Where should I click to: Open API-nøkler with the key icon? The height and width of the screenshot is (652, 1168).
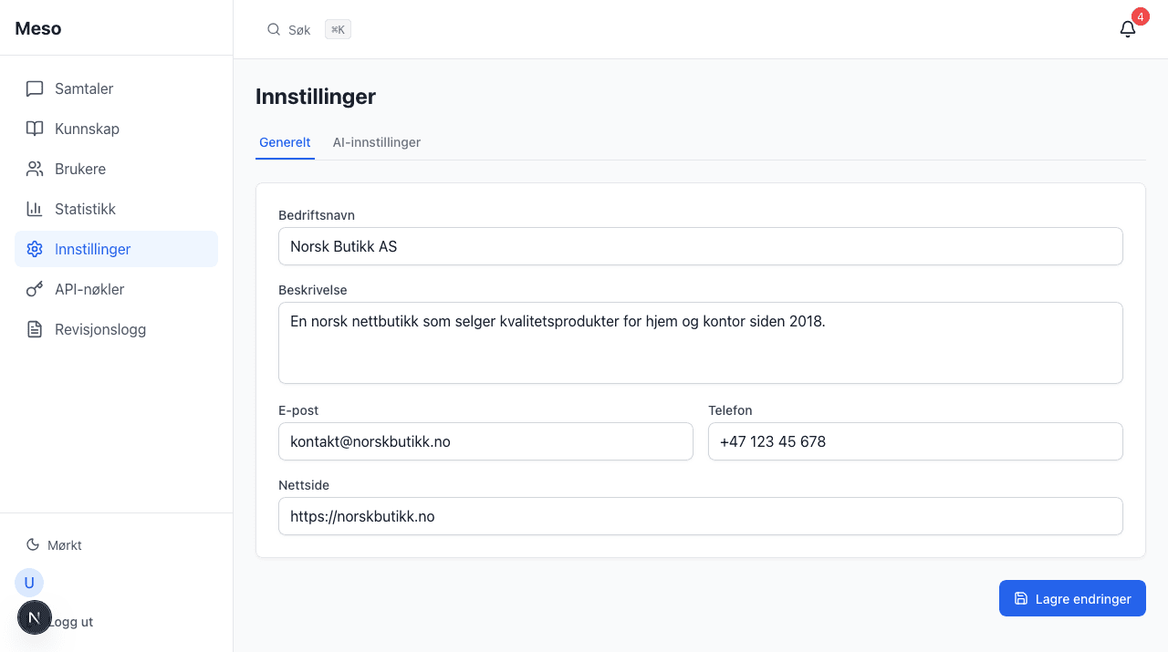[35, 289]
